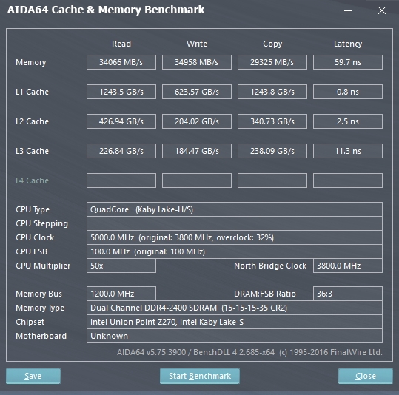Click CPU Multiplier value 50x
Screen dimensions: 399x395
(x=121, y=266)
